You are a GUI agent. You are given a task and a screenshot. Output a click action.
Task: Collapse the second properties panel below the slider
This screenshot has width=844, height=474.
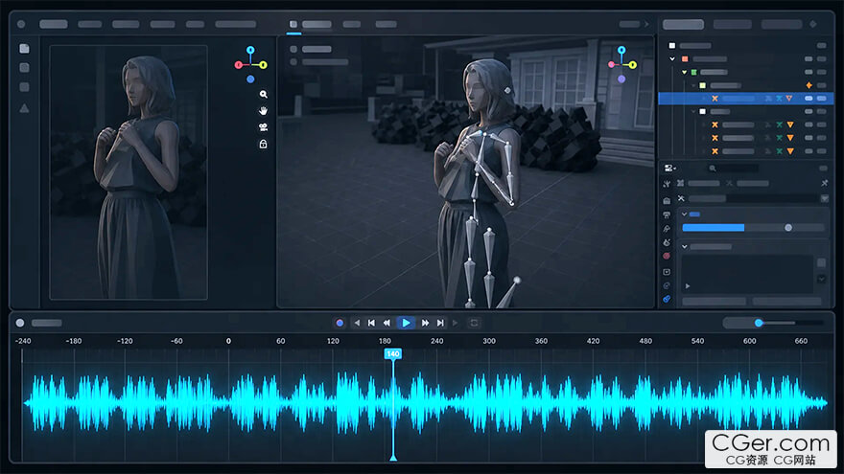[685, 247]
